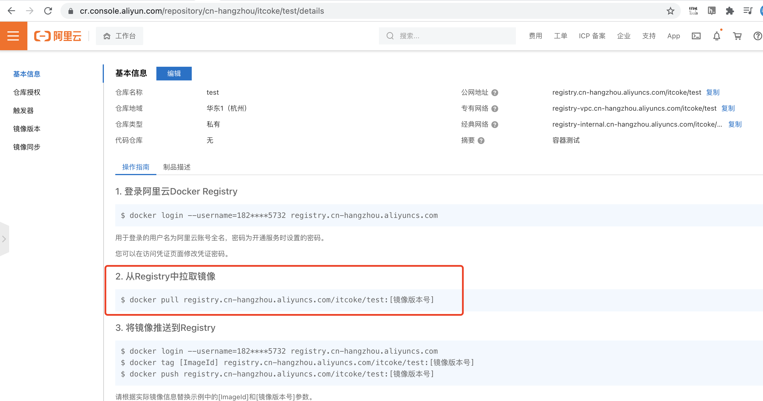Click the help icon beside 公网地址
The image size is (763, 401).
[x=494, y=93]
